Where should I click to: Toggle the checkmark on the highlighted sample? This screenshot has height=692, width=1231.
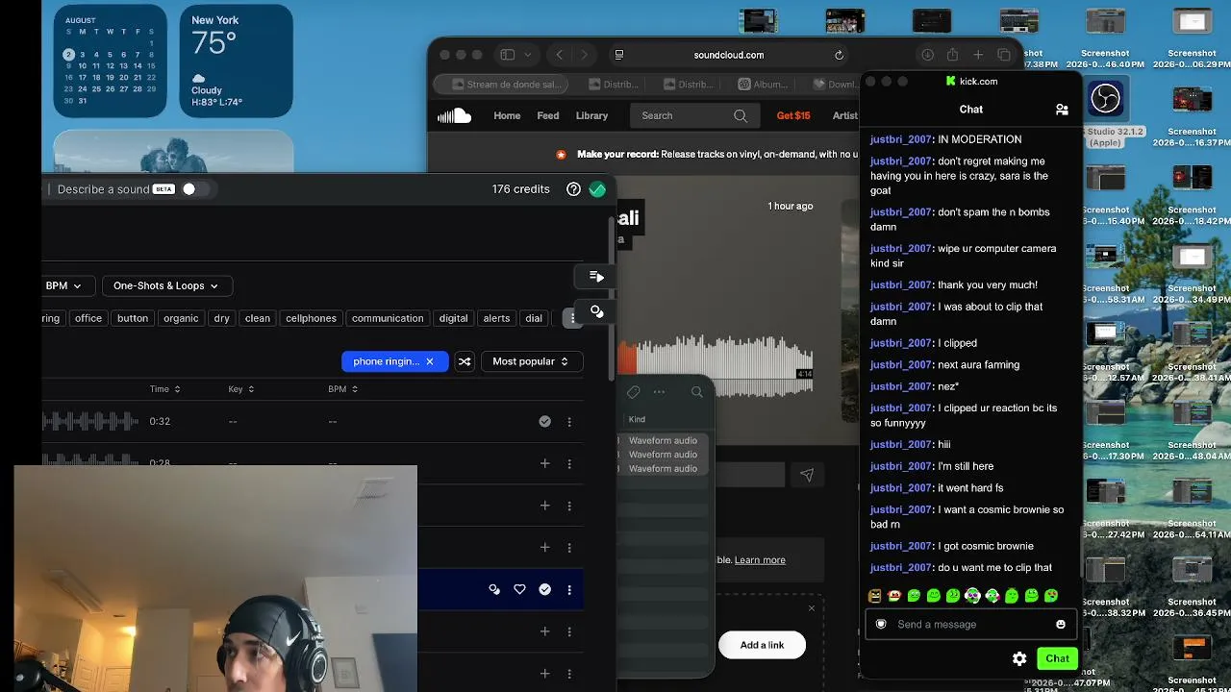tap(545, 589)
